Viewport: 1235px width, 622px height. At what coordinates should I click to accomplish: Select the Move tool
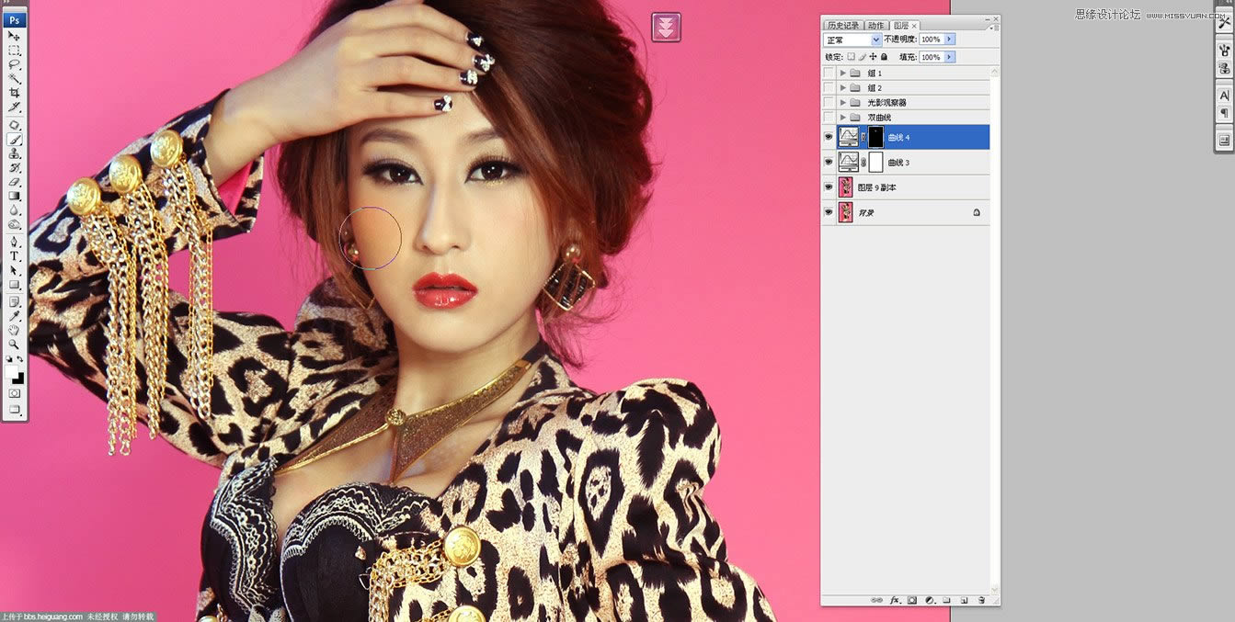15,35
